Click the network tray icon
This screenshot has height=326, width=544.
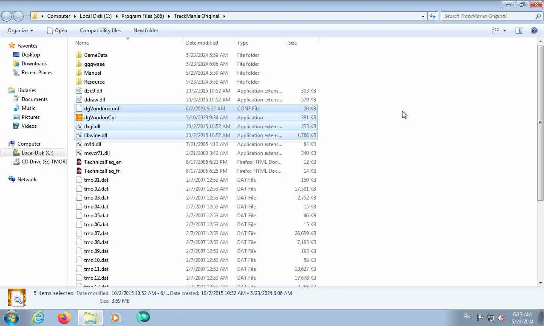click(x=491, y=318)
